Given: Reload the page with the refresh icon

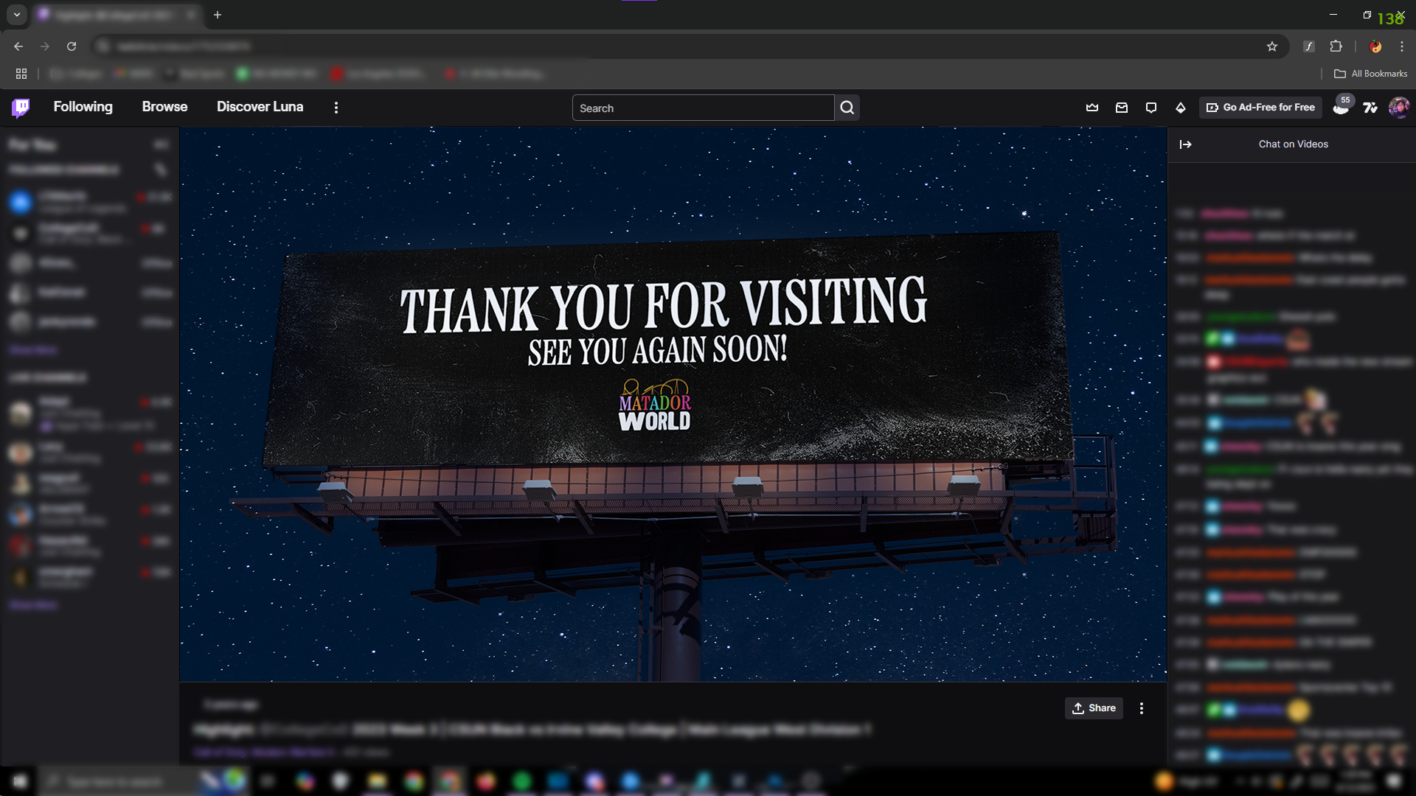Looking at the screenshot, I should pos(72,46).
